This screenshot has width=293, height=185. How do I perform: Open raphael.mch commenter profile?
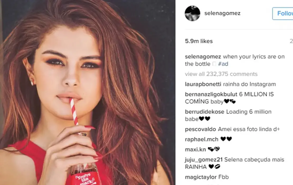coord(202,139)
